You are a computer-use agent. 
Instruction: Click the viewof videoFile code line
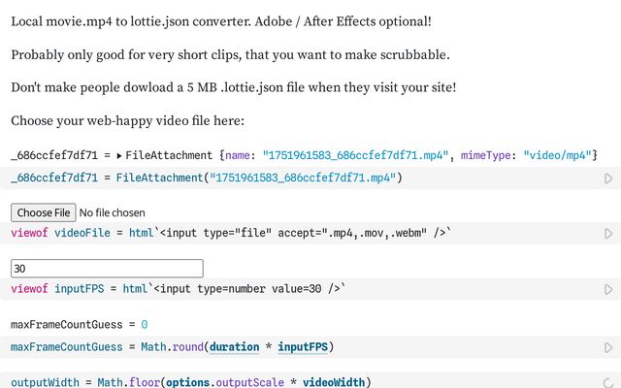[x=231, y=233]
